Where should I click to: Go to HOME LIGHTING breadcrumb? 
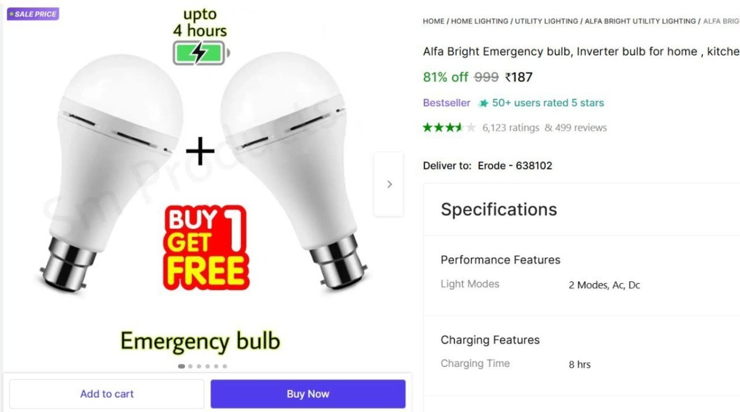480,21
